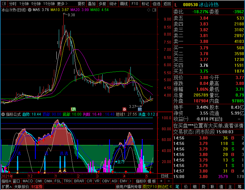
Task: Click the 涨 event marker on chart
Action: click(x=124, y=109)
